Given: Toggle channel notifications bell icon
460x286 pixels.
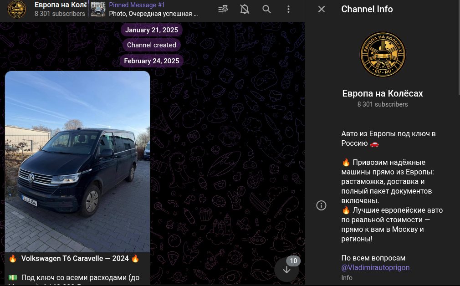Looking at the screenshot, I should [245, 10].
